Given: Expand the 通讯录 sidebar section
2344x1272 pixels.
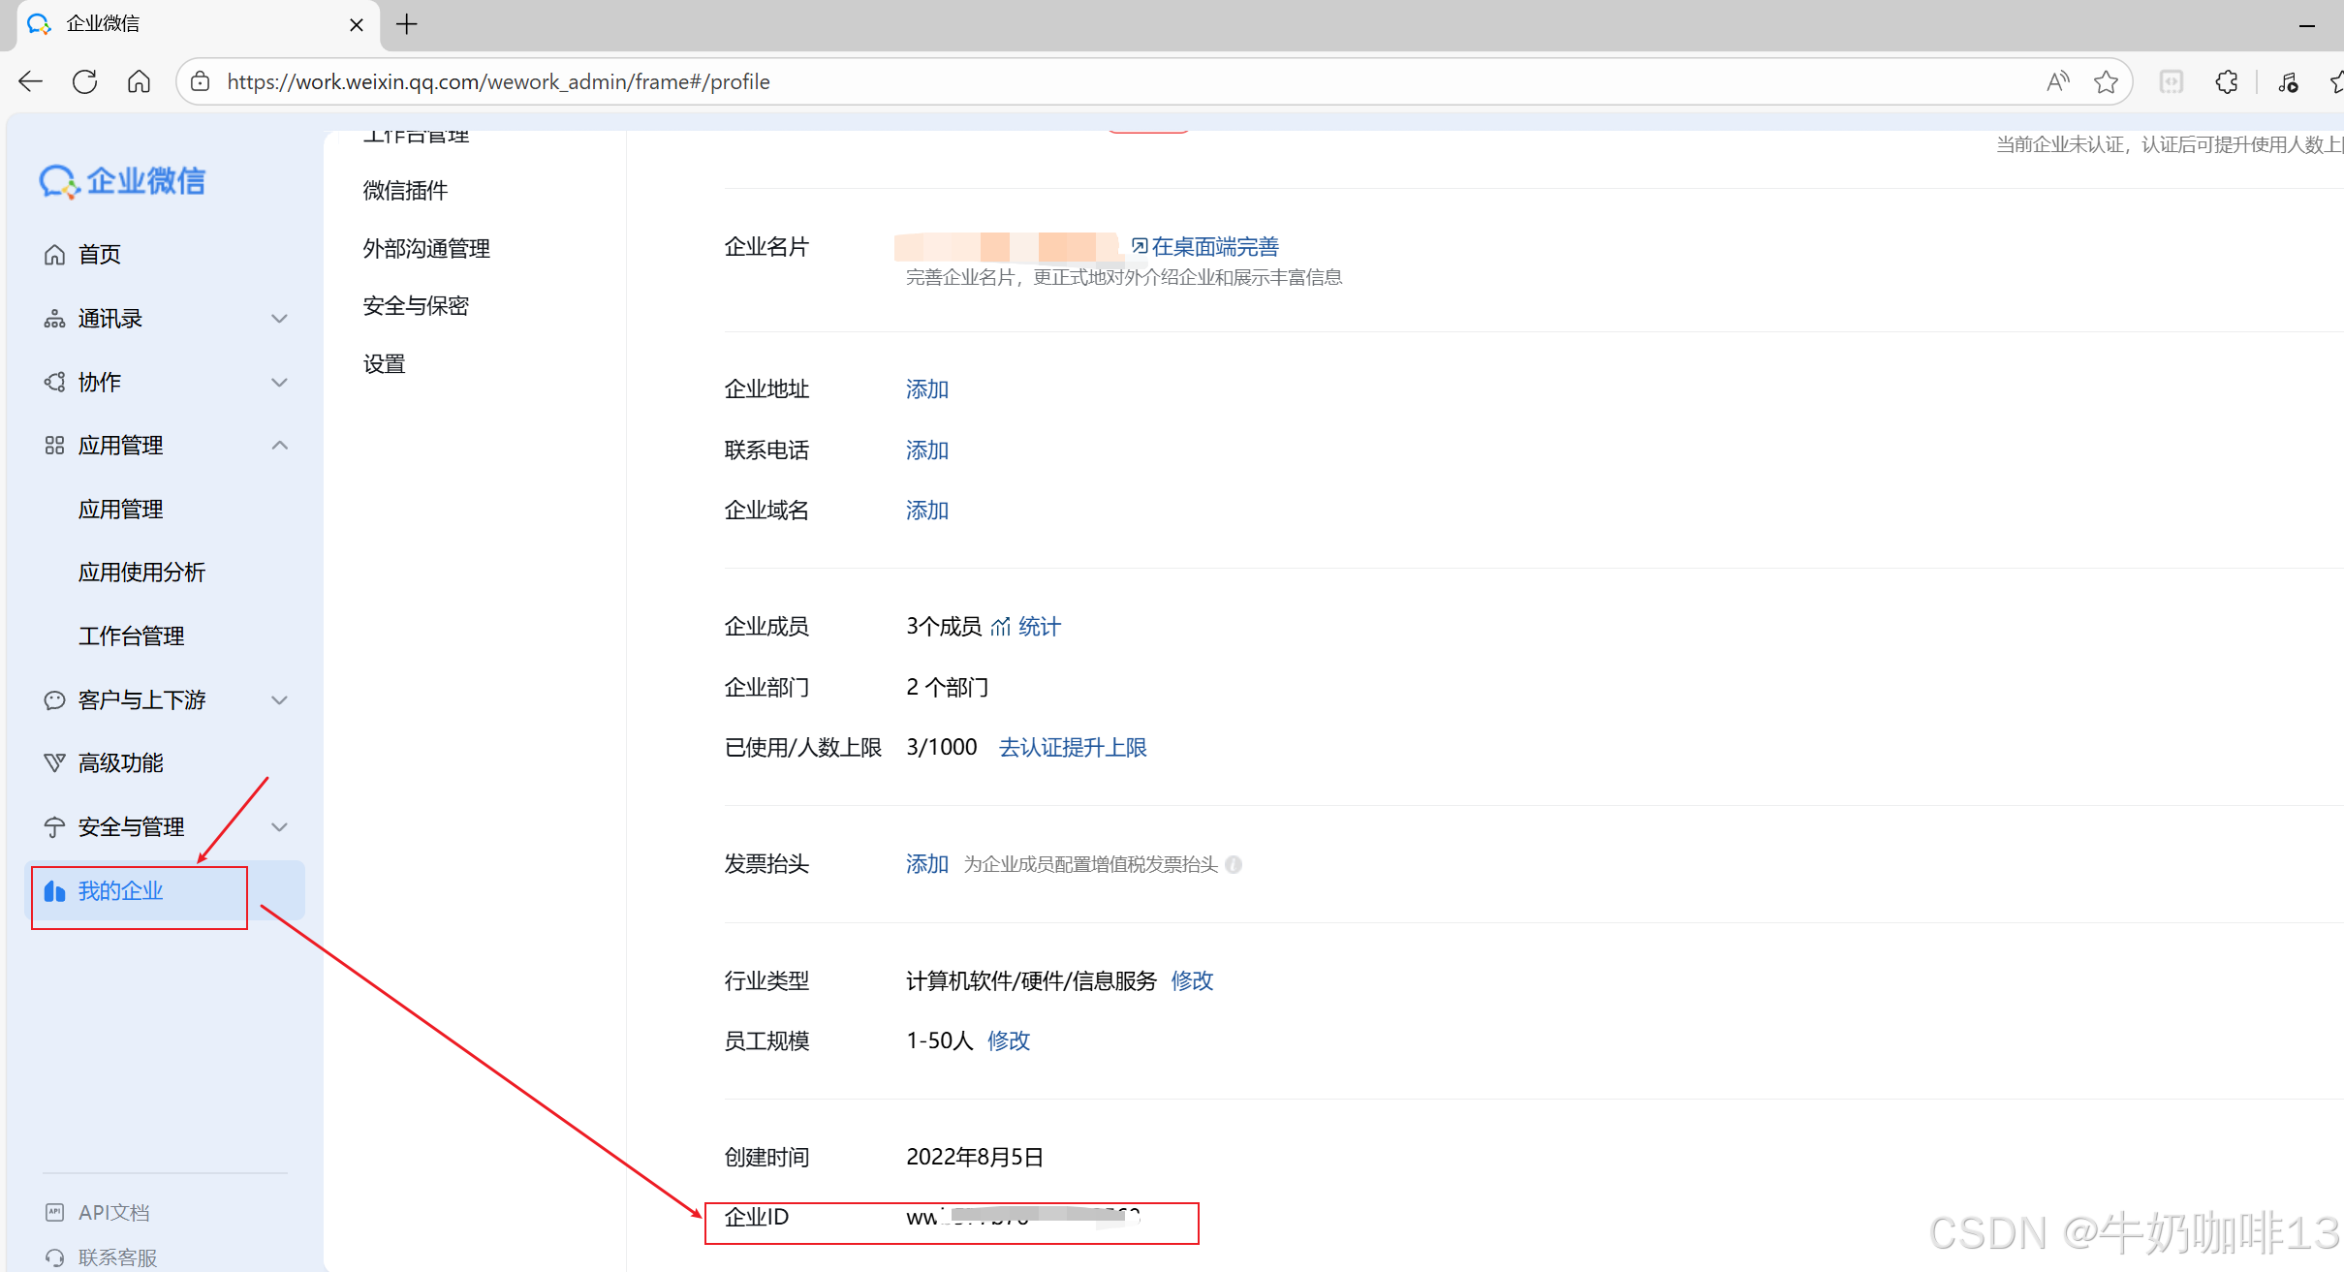Looking at the screenshot, I should [x=279, y=319].
